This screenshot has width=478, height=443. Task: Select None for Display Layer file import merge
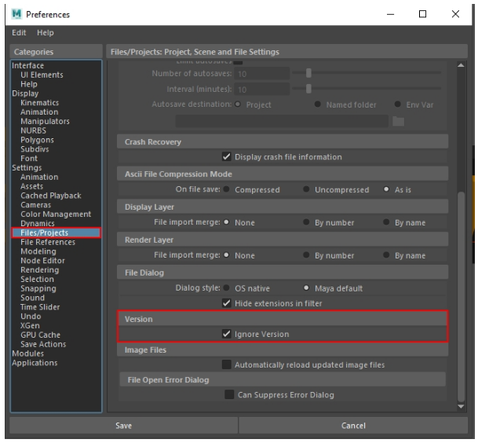tap(226, 222)
